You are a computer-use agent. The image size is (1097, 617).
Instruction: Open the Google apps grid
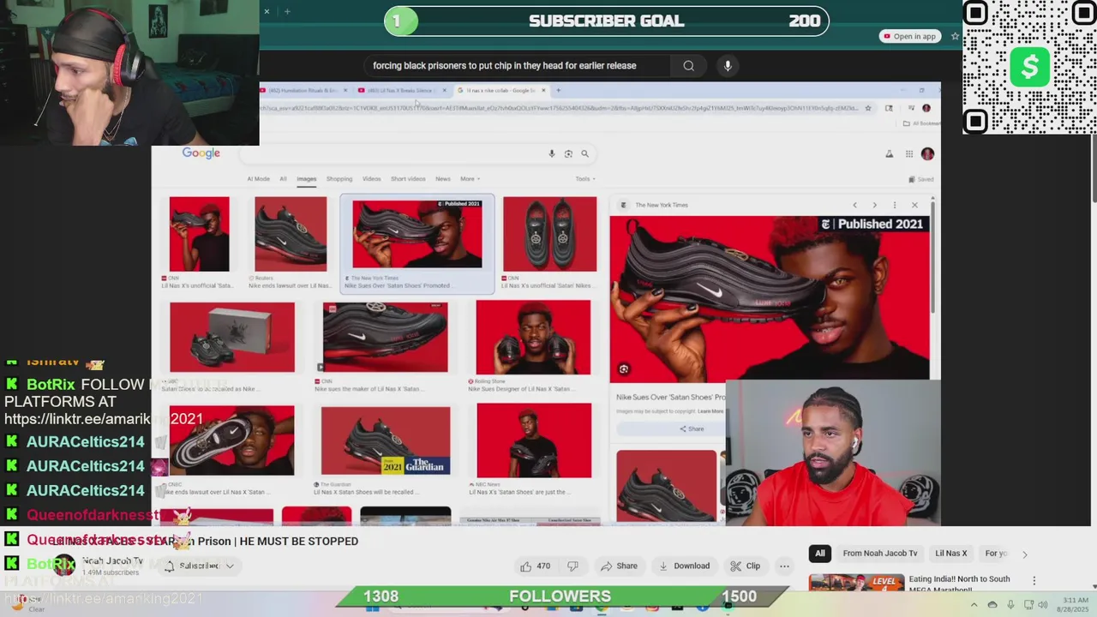(x=909, y=154)
